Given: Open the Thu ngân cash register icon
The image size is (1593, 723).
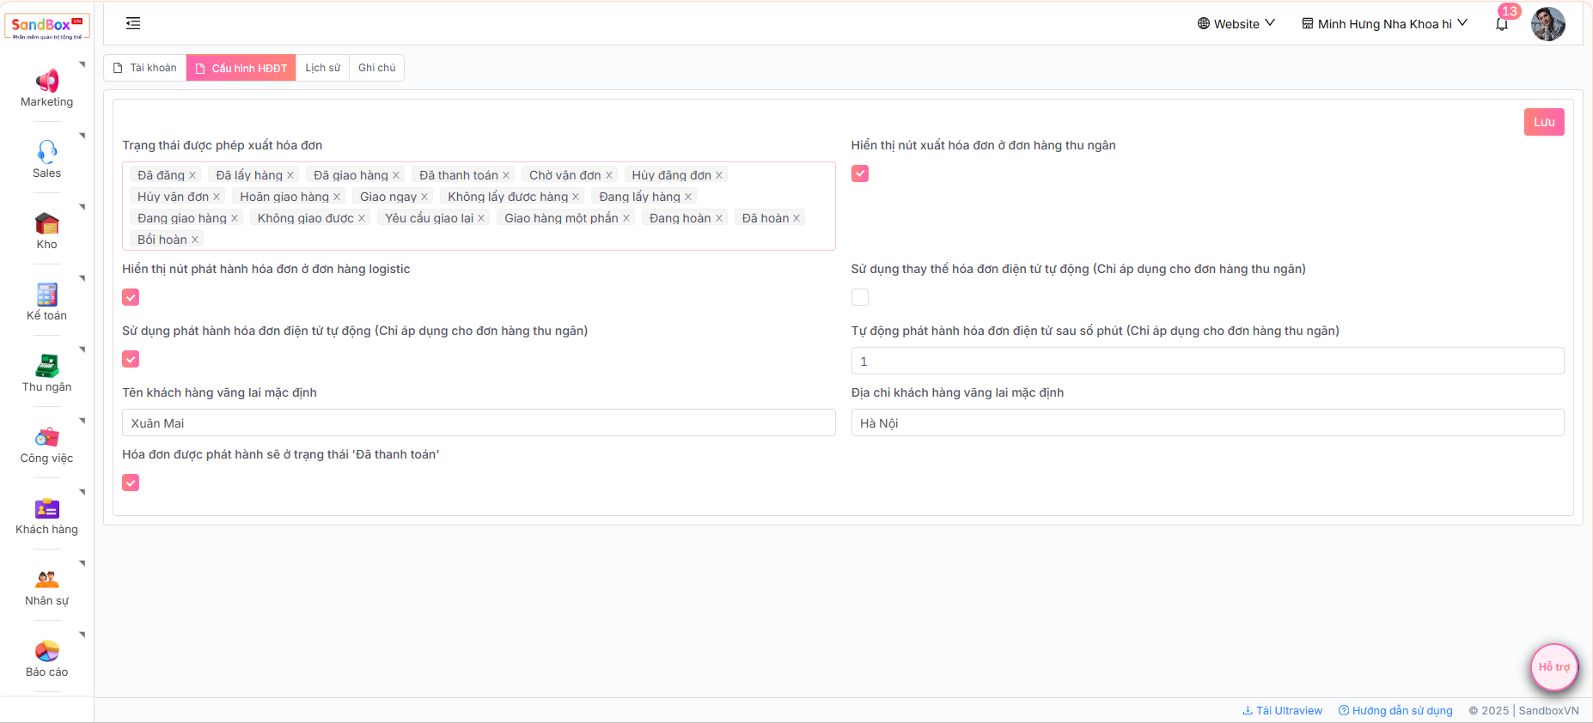Looking at the screenshot, I should tap(46, 367).
